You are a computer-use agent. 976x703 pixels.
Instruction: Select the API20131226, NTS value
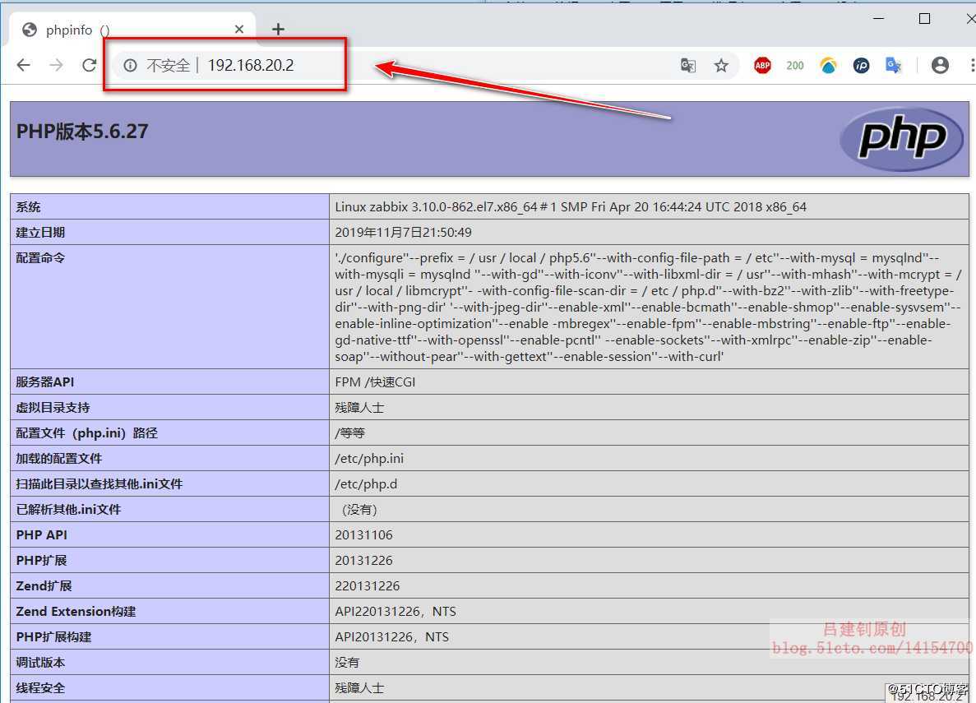392,637
